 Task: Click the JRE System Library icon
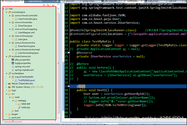point(9,87)
